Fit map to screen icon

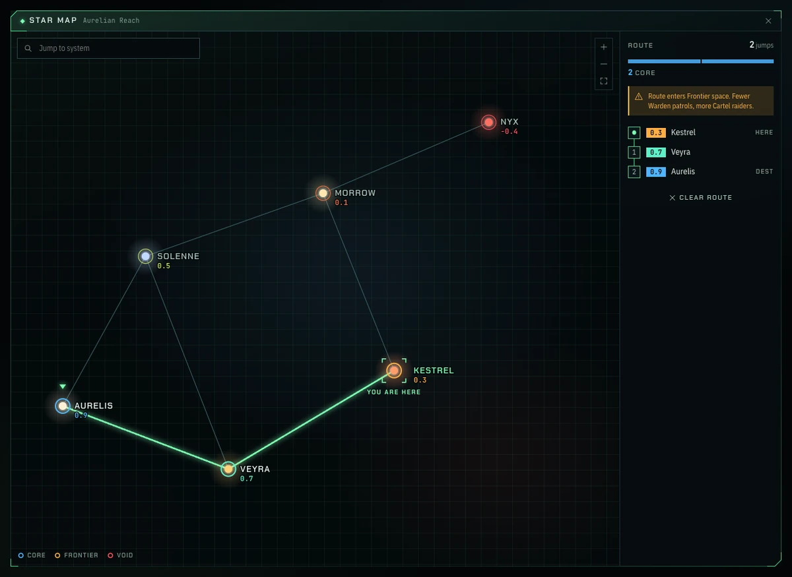[604, 81]
